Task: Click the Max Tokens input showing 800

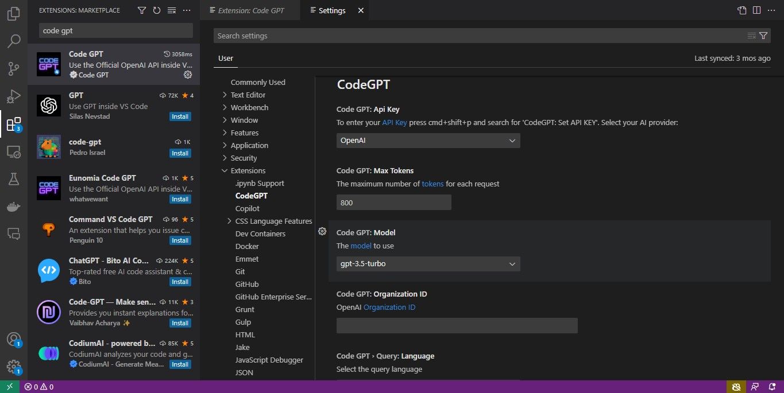Action: tap(393, 202)
